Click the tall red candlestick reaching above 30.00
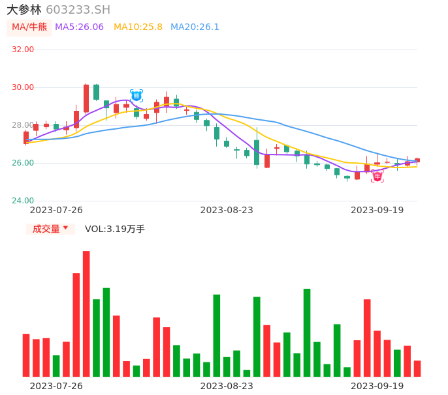This screenshot has width=448, height=395. pos(86,98)
